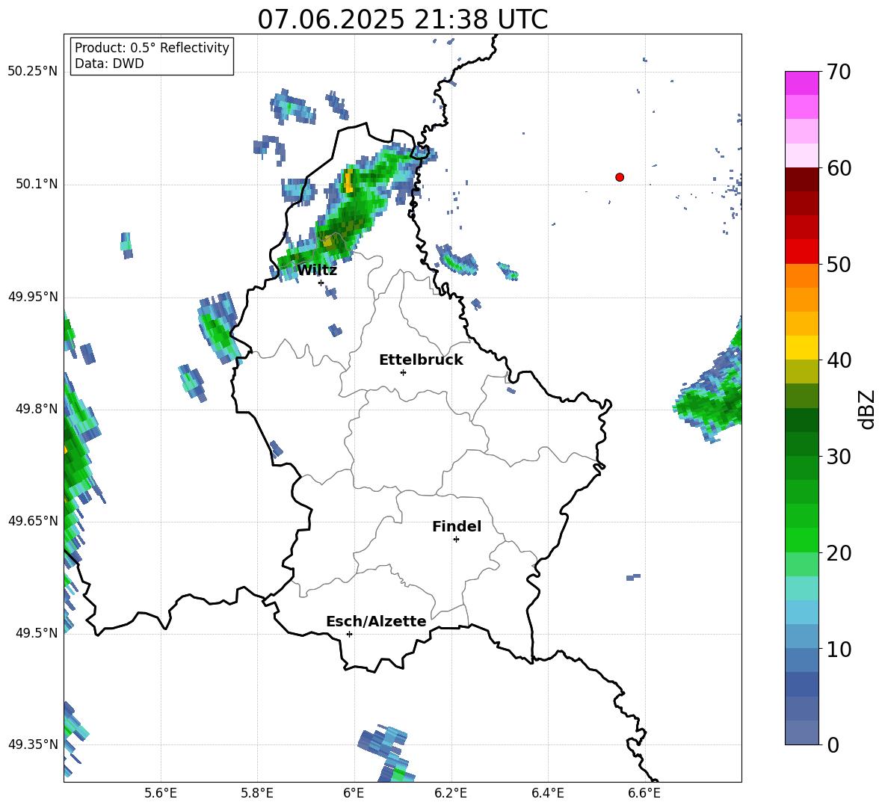
Task: Click the Esch/Alzette station label
Action: 376,621
